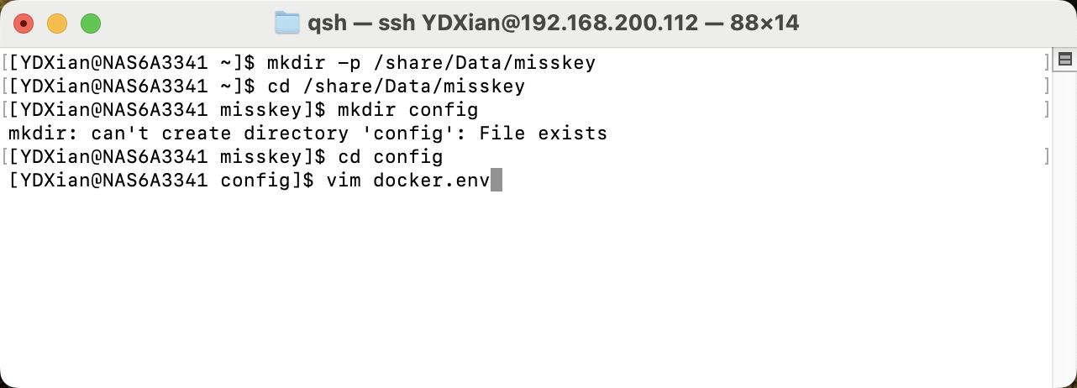Click closing bracket mark on 'cd config' line

coord(1046,156)
